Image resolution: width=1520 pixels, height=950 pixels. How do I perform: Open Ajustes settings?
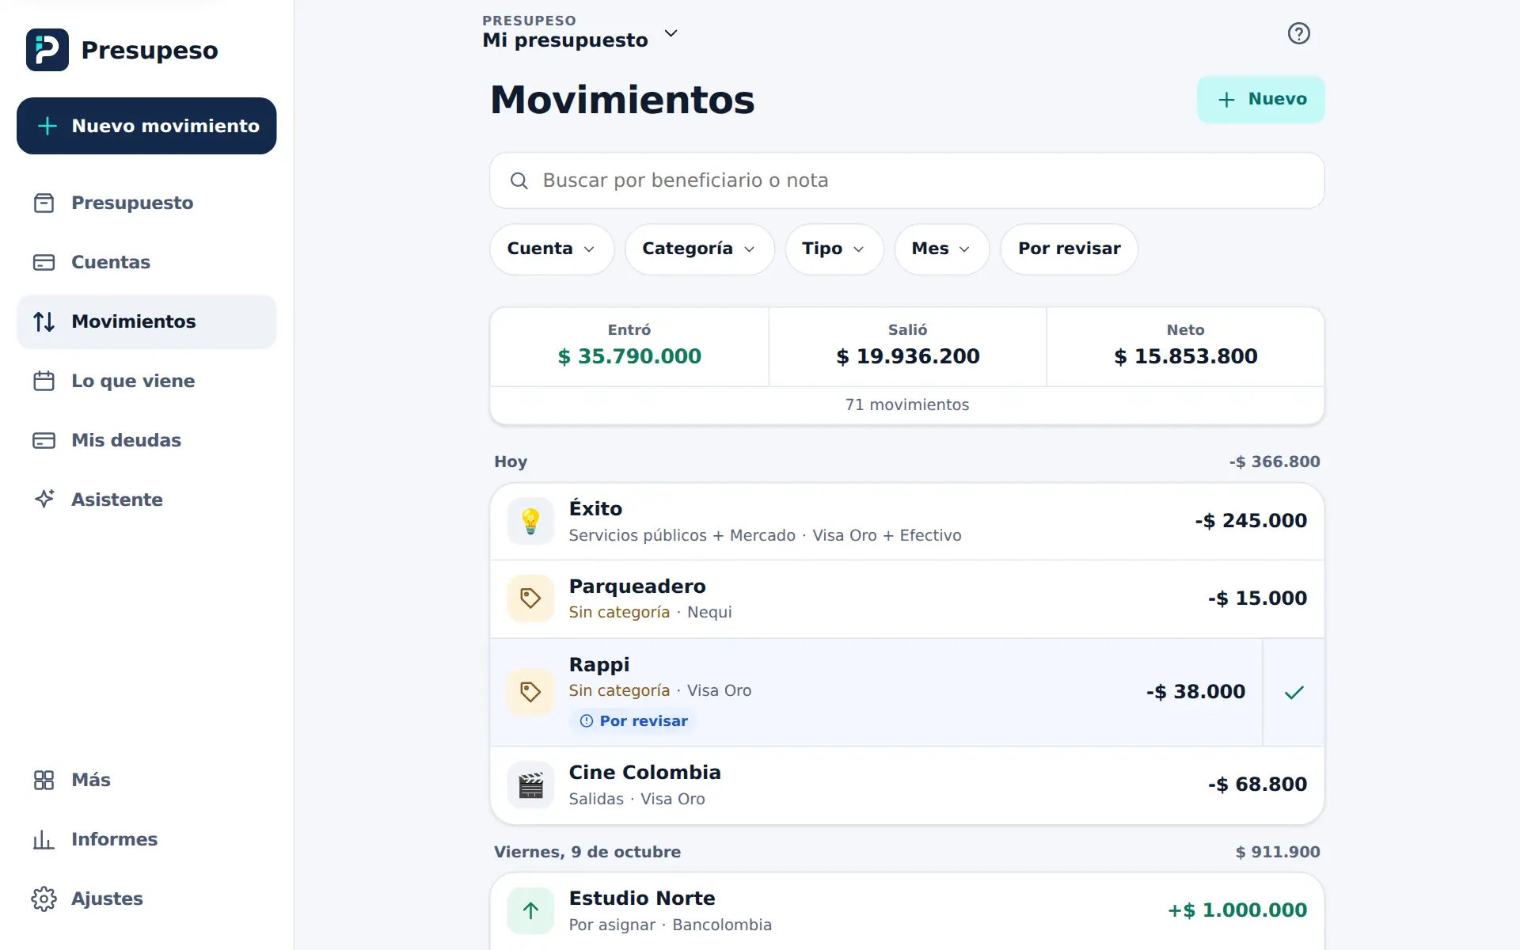(x=146, y=899)
